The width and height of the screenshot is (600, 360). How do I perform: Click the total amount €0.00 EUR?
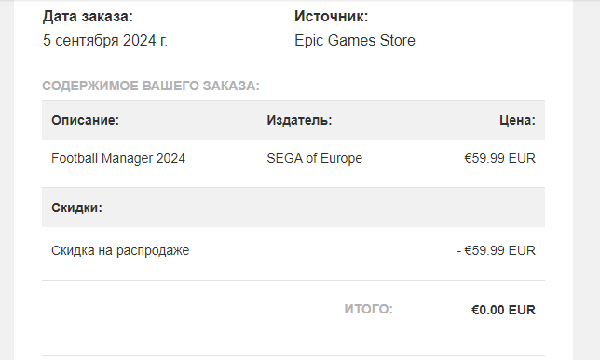click(503, 310)
